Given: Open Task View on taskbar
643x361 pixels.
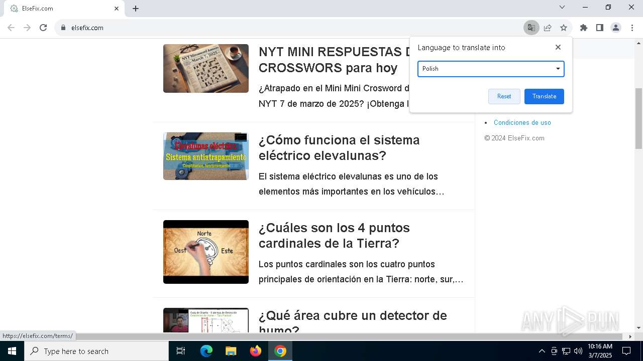Looking at the screenshot, I should (x=181, y=351).
